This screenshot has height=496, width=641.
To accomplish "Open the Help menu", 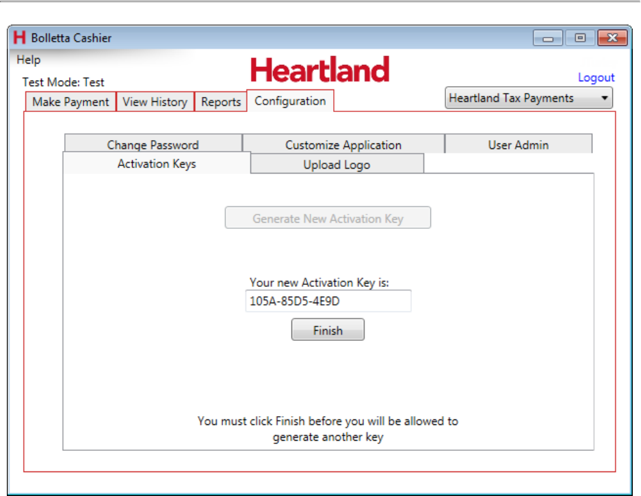I will tap(28, 59).
